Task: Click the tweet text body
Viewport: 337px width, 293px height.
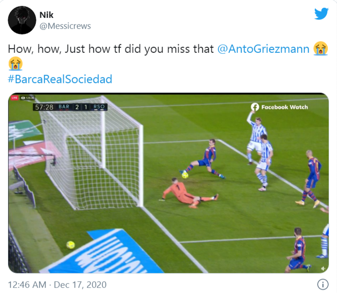Action: coord(110,49)
